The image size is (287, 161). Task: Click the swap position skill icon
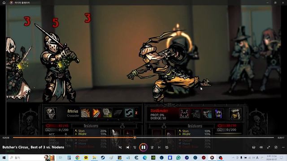(x=129, y=113)
